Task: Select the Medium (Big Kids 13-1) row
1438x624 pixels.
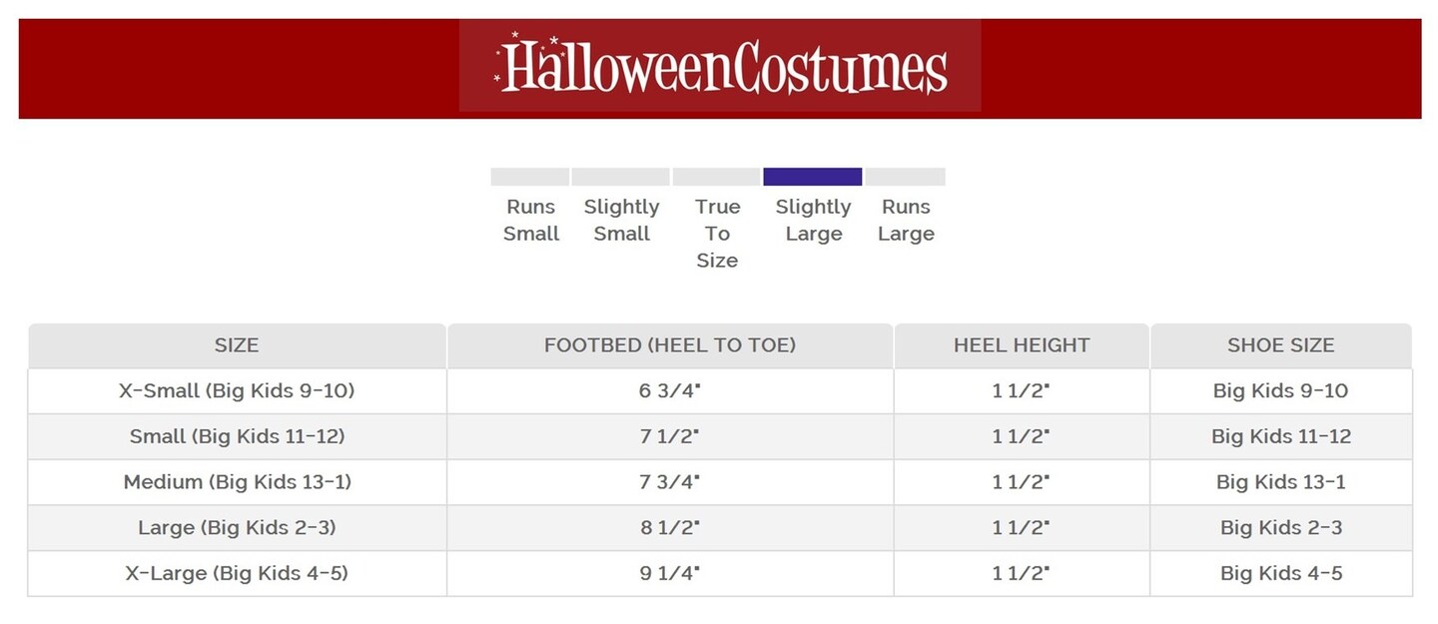Action: click(237, 482)
